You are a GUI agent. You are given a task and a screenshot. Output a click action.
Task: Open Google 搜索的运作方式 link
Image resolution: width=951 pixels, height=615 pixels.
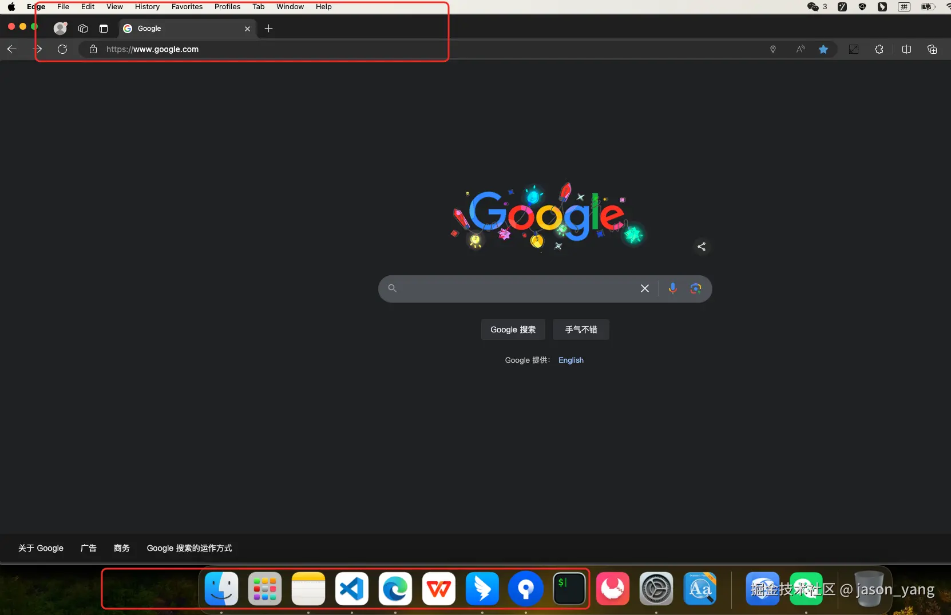click(x=189, y=548)
